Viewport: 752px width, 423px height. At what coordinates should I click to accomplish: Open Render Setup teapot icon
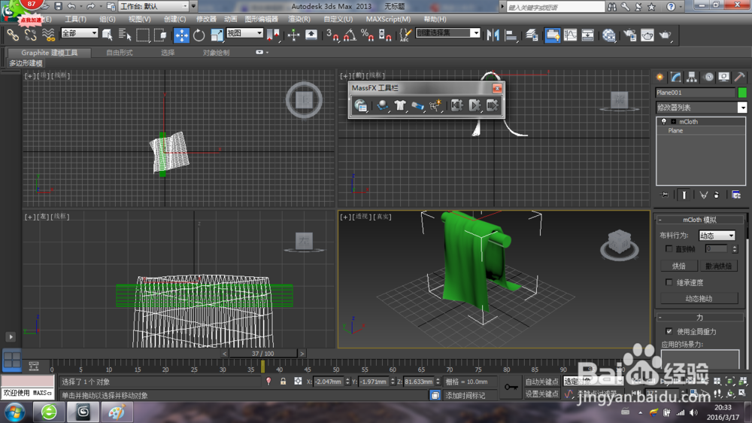coord(629,35)
